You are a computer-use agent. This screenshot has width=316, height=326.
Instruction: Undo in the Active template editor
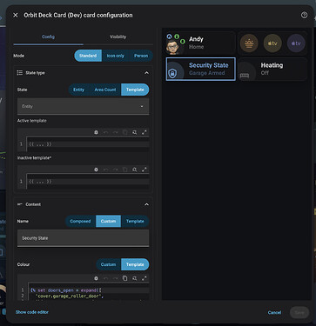pos(105,132)
